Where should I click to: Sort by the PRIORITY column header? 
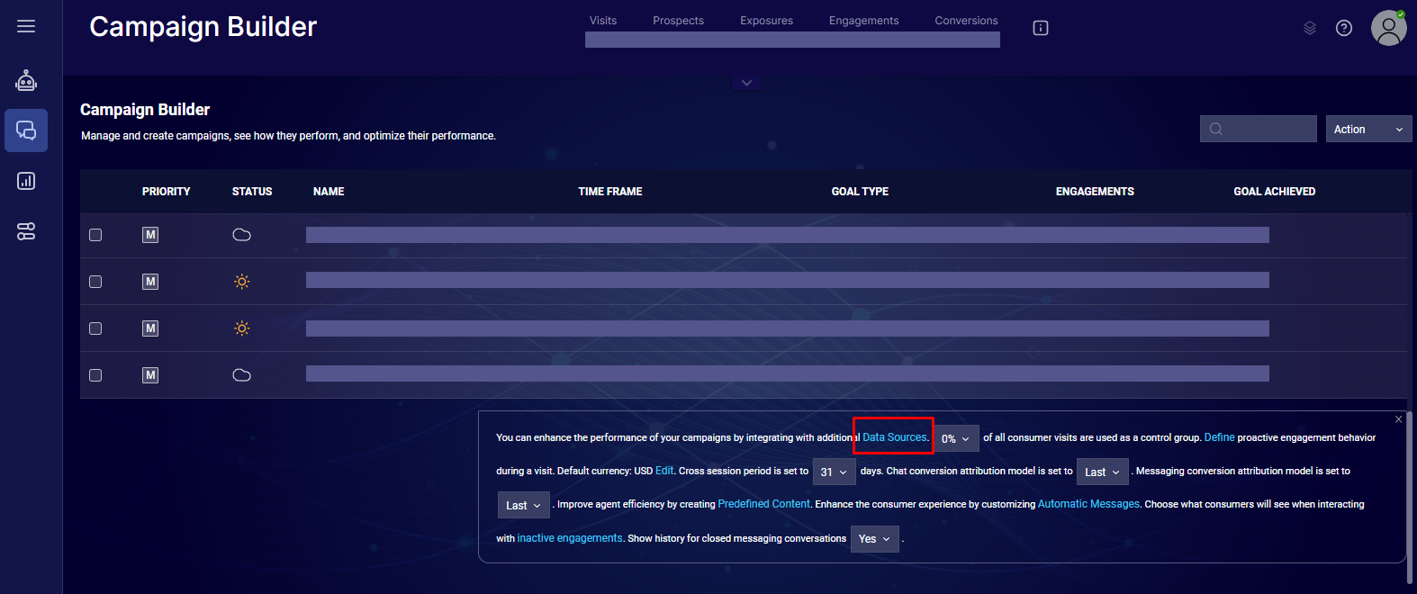point(167,192)
